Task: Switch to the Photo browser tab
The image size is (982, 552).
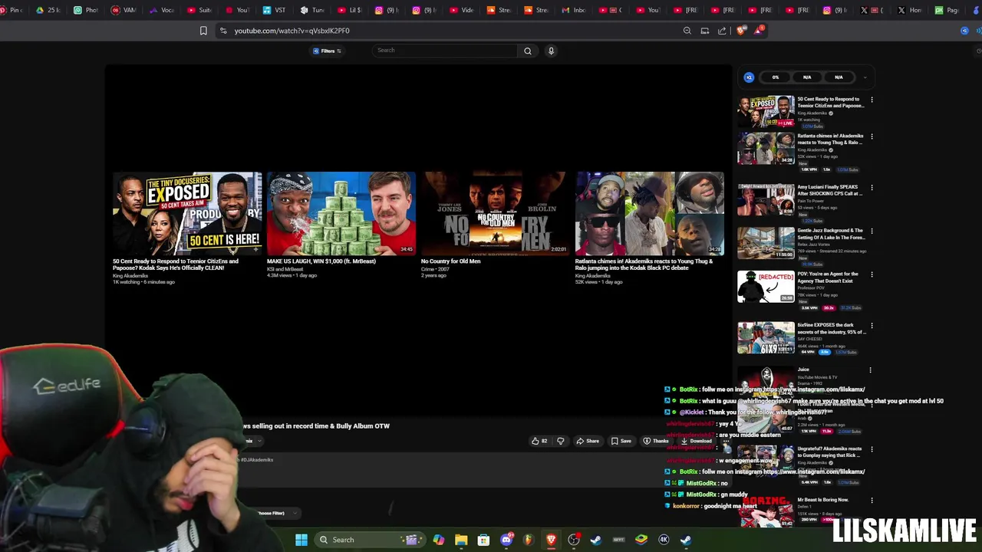Action: [x=86, y=10]
